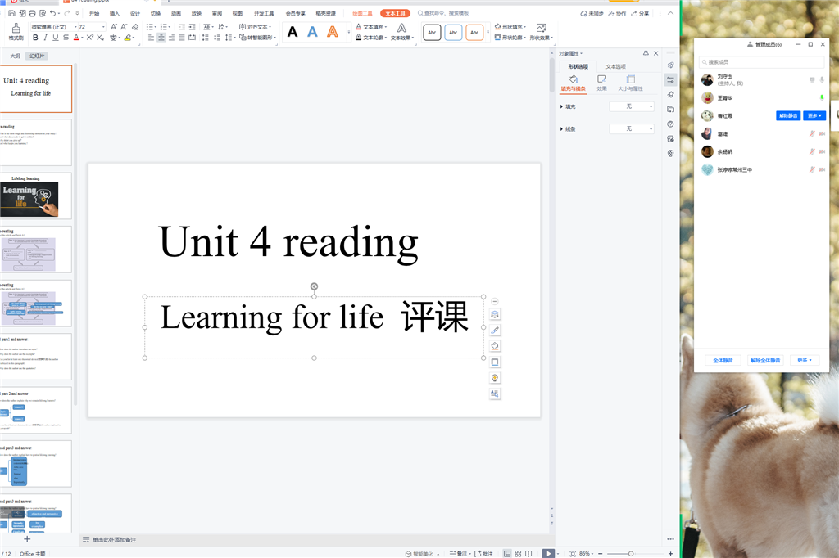Open the 文本效果 text effects menu
The width and height of the screenshot is (839, 558).
[x=401, y=32]
